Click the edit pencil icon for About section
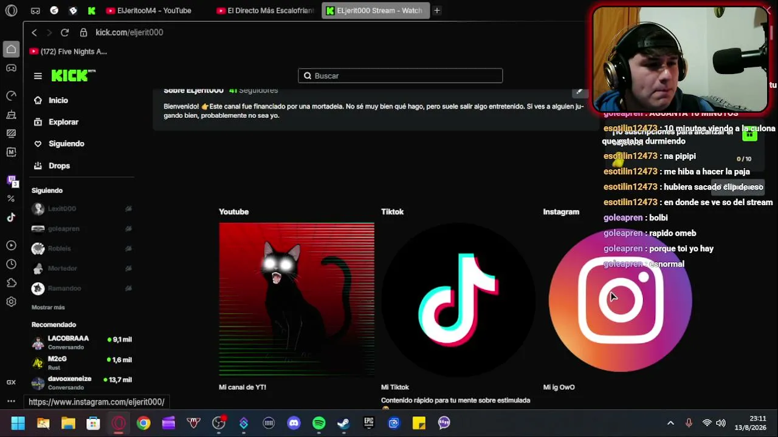The width and height of the screenshot is (778, 437). tap(580, 91)
